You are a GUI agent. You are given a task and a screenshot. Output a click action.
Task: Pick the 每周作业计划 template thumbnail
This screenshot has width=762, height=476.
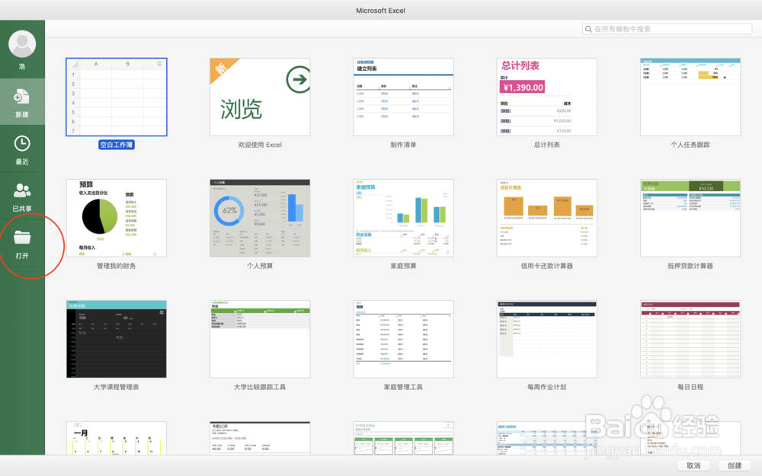546,339
